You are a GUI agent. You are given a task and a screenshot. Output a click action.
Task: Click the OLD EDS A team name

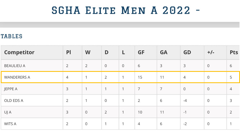tap(14, 101)
